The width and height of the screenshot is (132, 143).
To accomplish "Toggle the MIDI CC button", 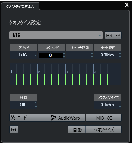I will pos(103,118).
